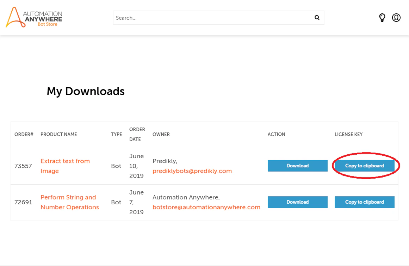Open the Extract text from Image product link

pyautogui.click(x=65, y=166)
